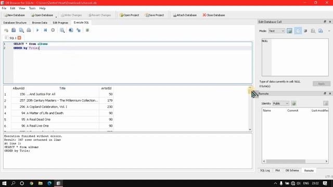This screenshot has height=187, width=333.
Task: Select the Execute SQL tab
Action: click(81, 22)
